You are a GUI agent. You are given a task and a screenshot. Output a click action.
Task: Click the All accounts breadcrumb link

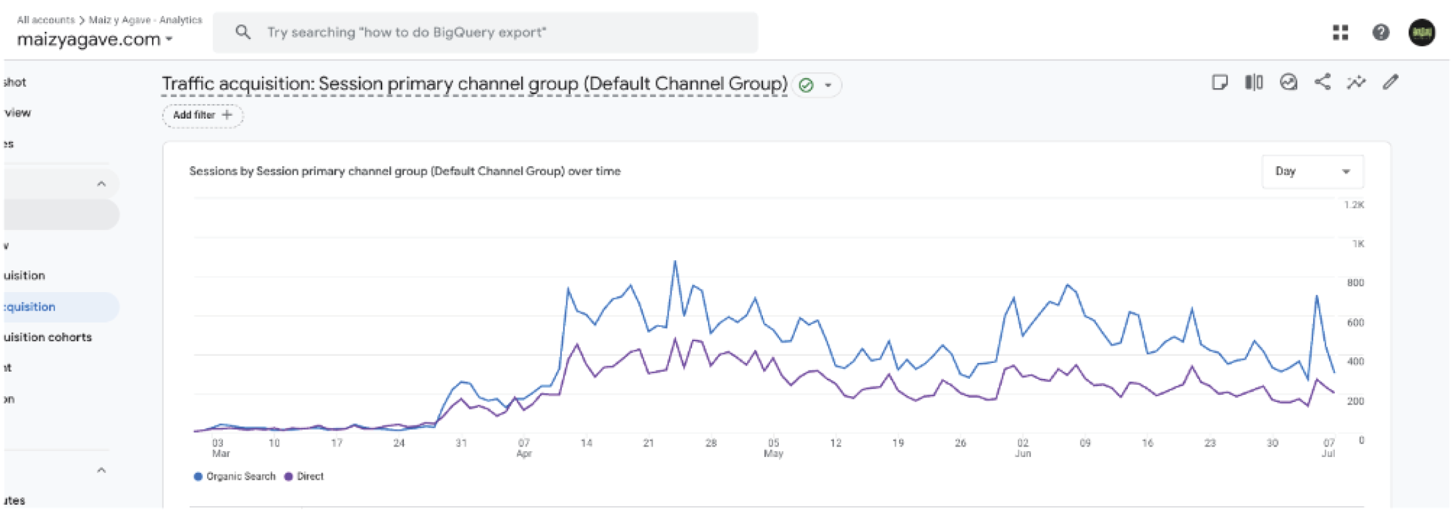[45, 20]
